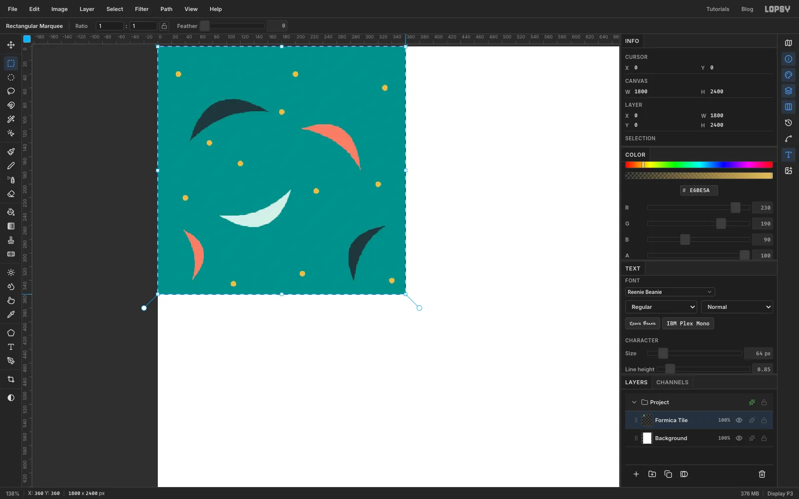This screenshot has height=499, width=799.
Task: Add new layer with plus icon
Action: 636,474
